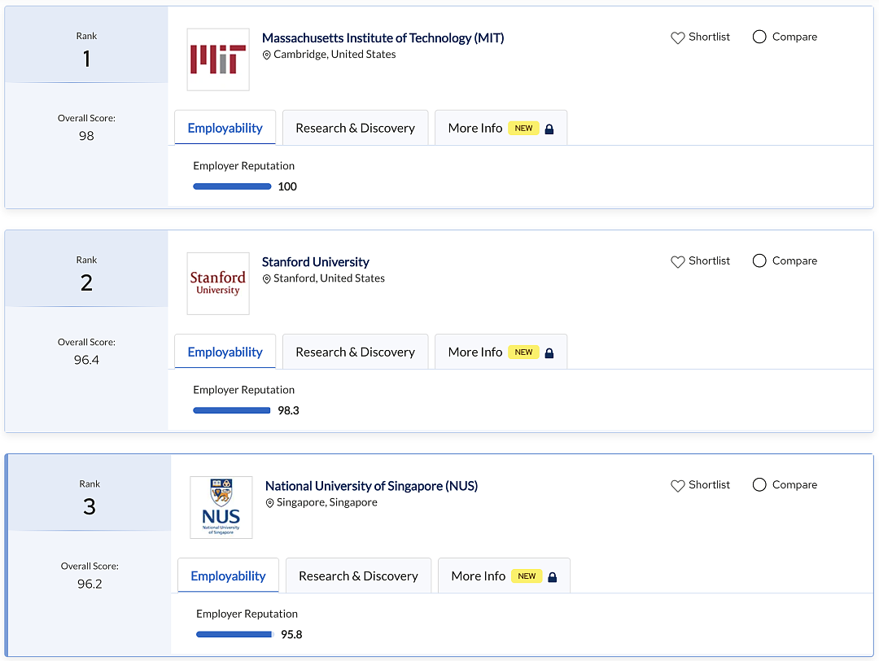Image resolution: width=879 pixels, height=661 pixels.
Task: Open Massachusetts Institute of Technology (MIT) link
Action: pos(383,38)
